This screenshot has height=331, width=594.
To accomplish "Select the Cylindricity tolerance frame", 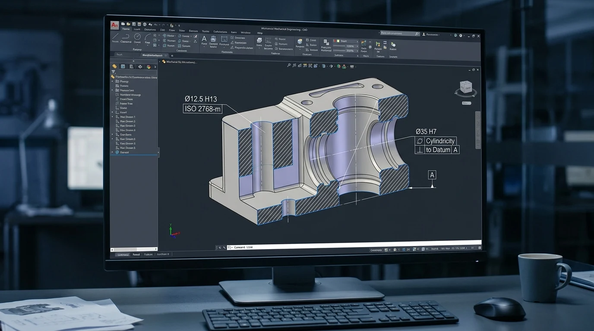I will (435, 141).
